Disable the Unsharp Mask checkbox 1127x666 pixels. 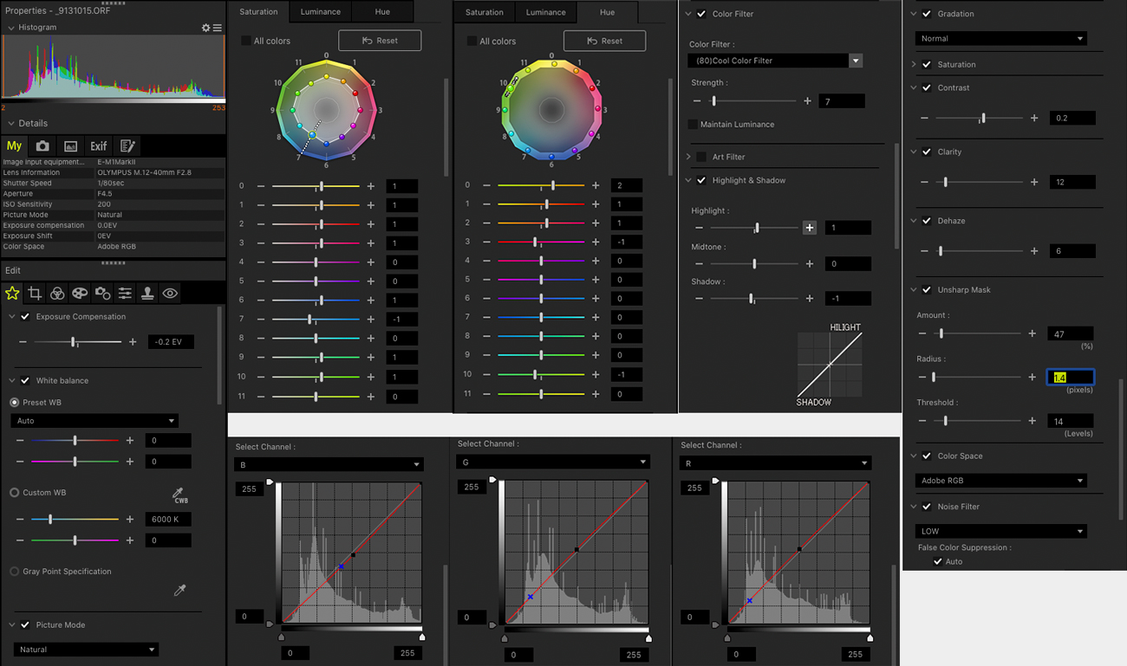coord(925,289)
